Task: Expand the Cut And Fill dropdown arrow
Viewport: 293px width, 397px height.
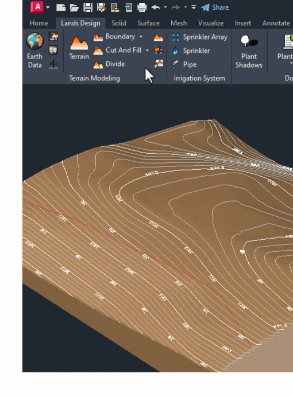Action: 147,50
